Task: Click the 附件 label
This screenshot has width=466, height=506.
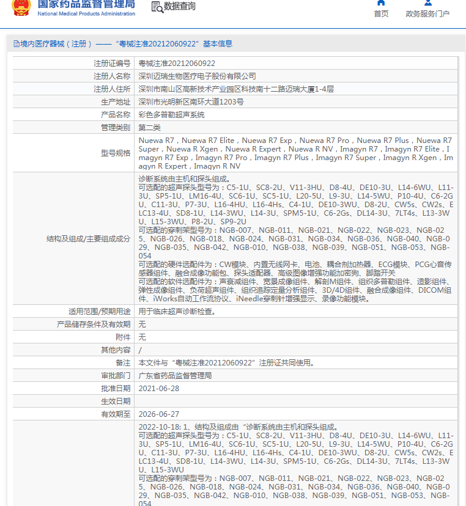Action: (x=123, y=337)
